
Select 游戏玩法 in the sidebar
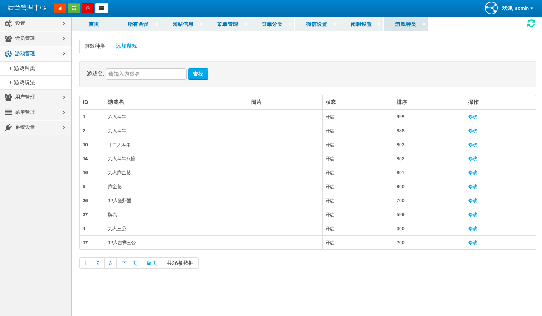coord(25,82)
